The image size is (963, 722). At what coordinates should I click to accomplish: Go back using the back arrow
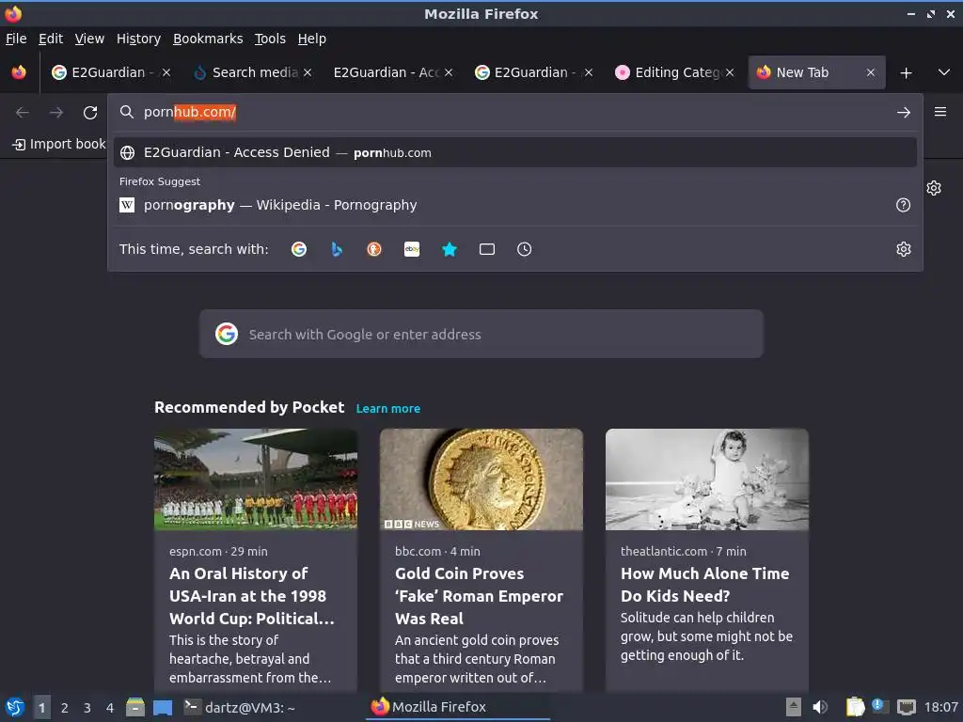click(x=23, y=113)
